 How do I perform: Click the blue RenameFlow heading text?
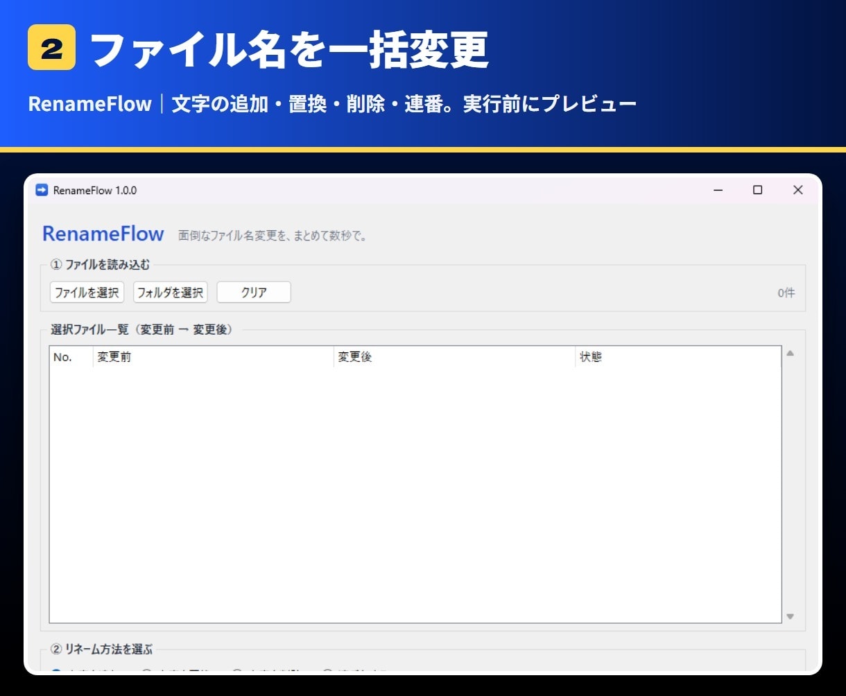coord(103,234)
